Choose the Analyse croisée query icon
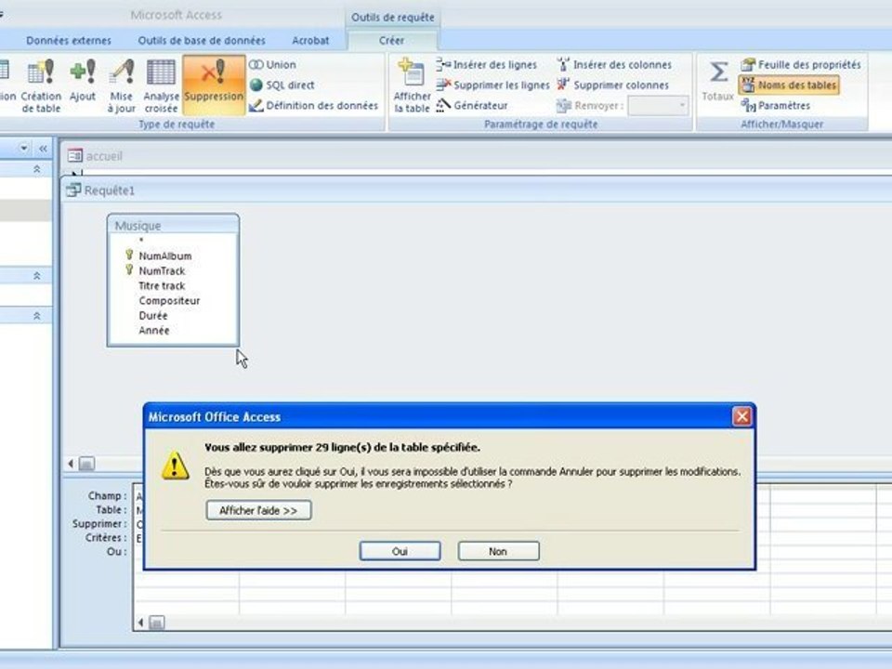Image resolution: width=892 pixels, height=669 pixels. [161, 85]
